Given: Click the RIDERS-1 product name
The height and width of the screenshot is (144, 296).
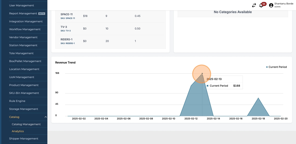Looking at the screenshot, I should click(66, 39).
